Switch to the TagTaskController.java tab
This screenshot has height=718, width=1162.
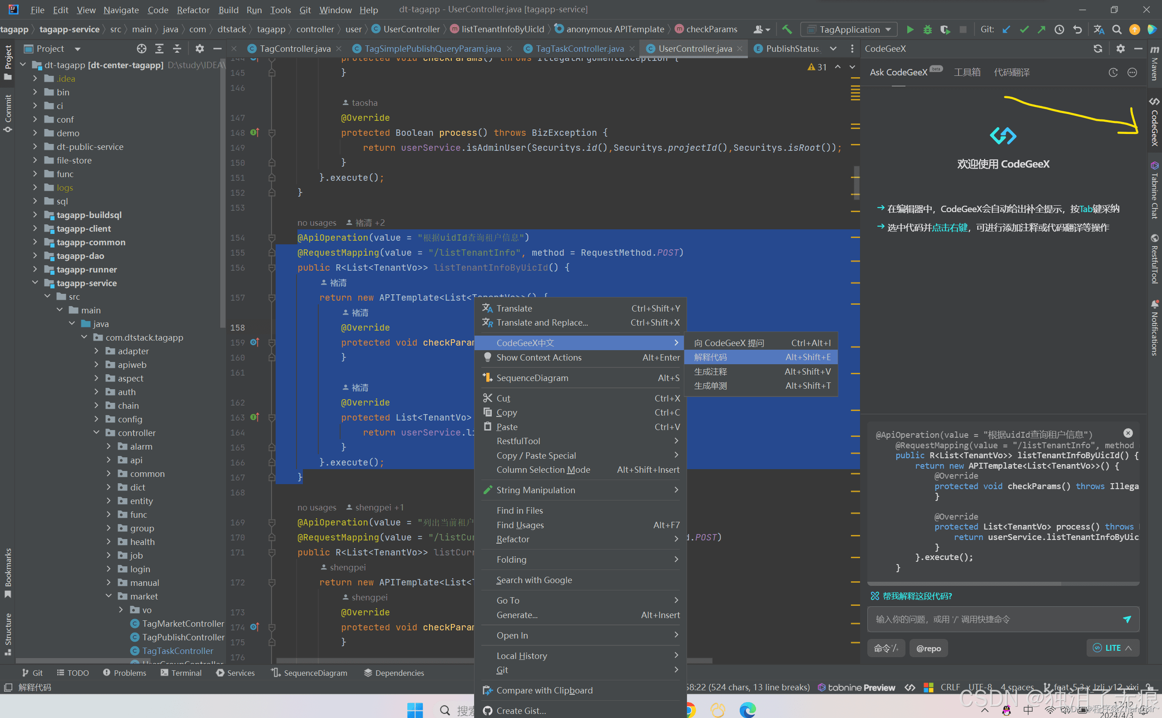(x=579, y=49)
